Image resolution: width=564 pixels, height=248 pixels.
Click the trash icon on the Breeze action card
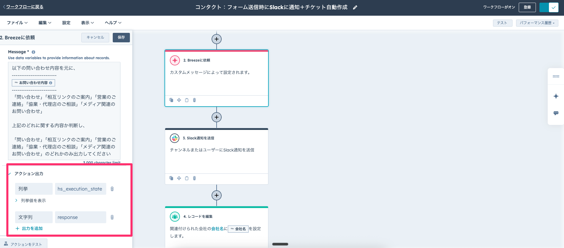click(x=194, y=100)
